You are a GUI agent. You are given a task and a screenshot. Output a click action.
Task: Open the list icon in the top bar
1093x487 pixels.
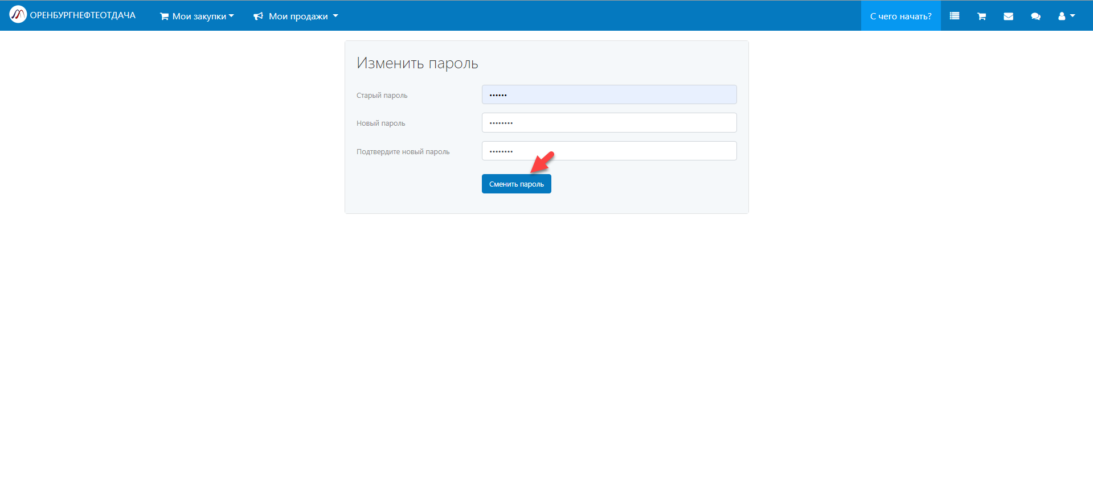pyautogui.click(x=955, y=16)
